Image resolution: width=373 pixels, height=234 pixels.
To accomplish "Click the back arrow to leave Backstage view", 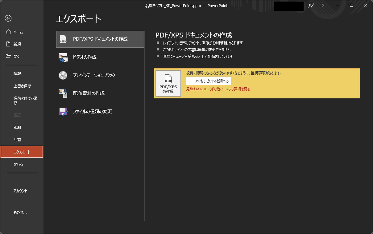I will point(8,18).
